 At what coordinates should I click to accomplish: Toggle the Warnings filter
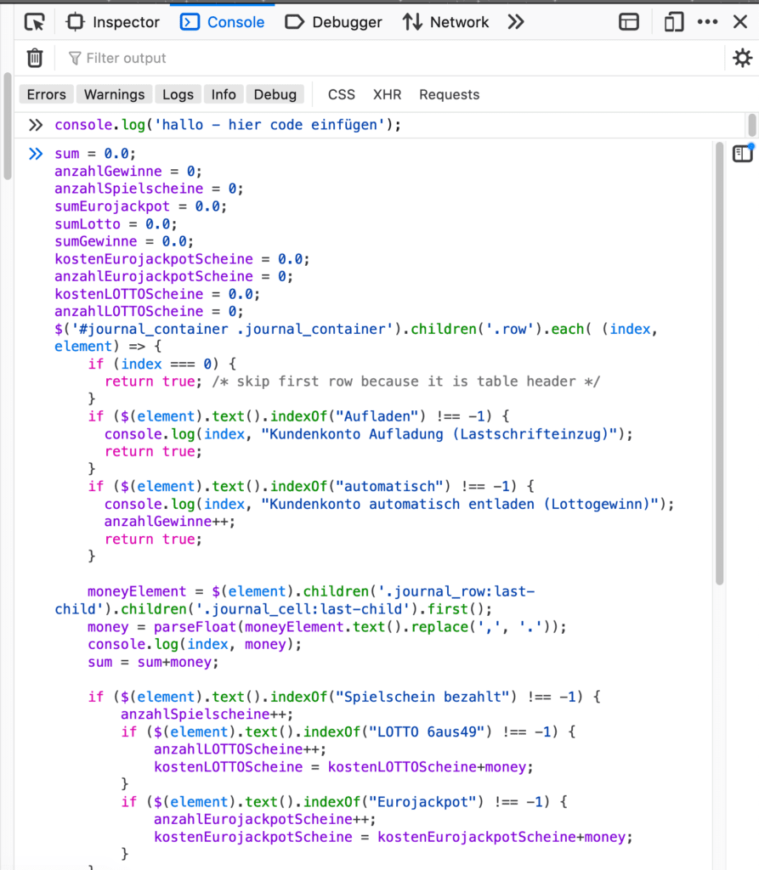[115, 94]
